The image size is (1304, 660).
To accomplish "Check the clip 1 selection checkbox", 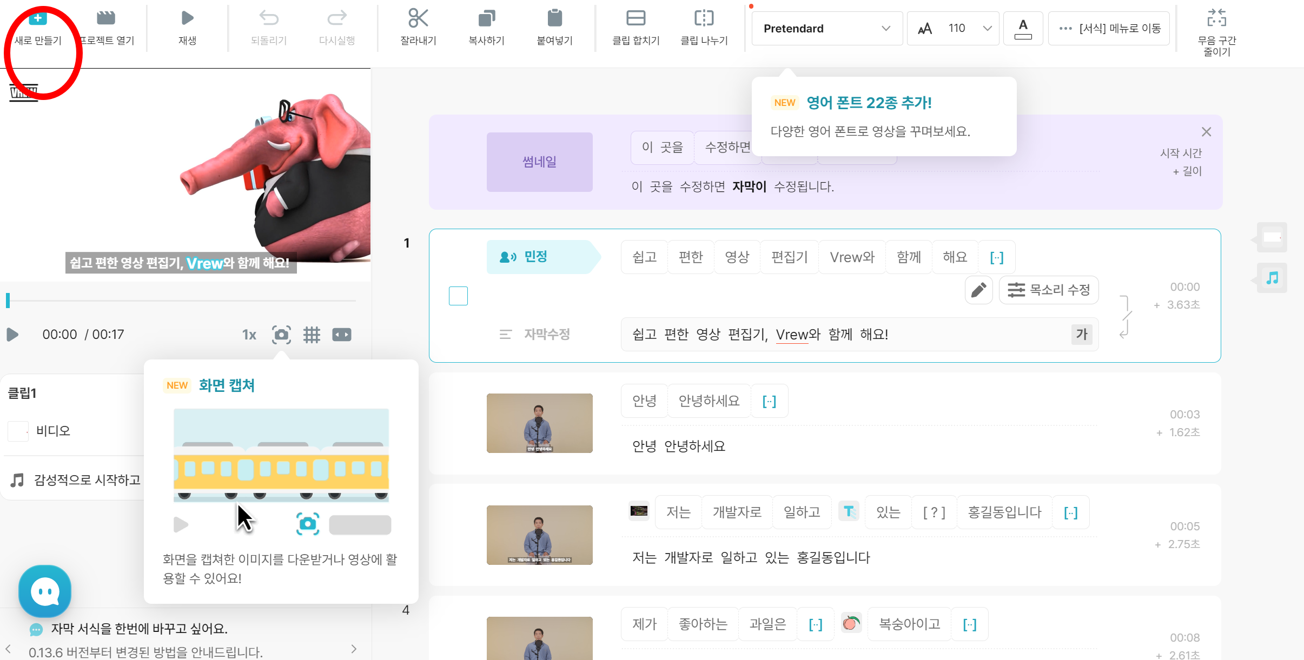I will pos(458,296).
